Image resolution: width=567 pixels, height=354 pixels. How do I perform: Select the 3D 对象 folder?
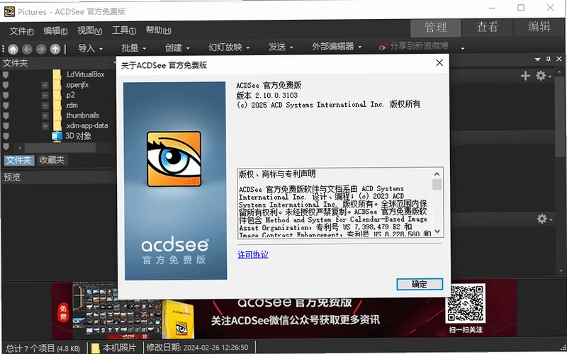(x=78, y=136)
